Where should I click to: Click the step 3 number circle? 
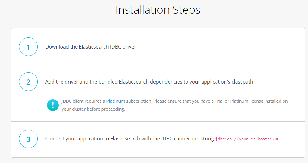[x=28, y=139]
